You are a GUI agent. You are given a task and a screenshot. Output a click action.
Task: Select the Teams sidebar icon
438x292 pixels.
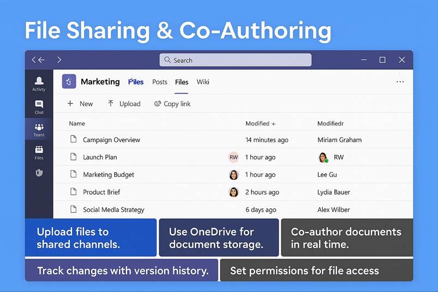(39, 129)
